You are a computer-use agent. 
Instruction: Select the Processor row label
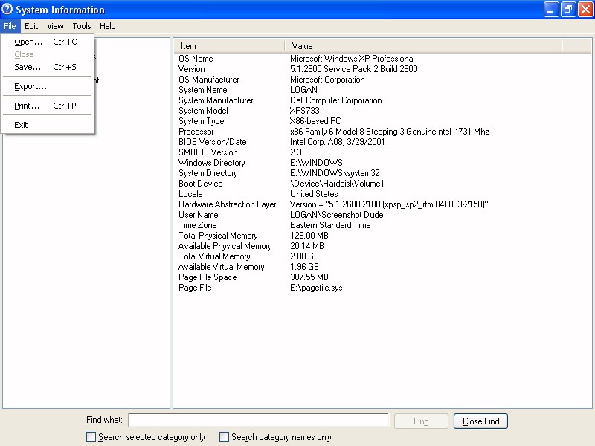coord(196,132)
